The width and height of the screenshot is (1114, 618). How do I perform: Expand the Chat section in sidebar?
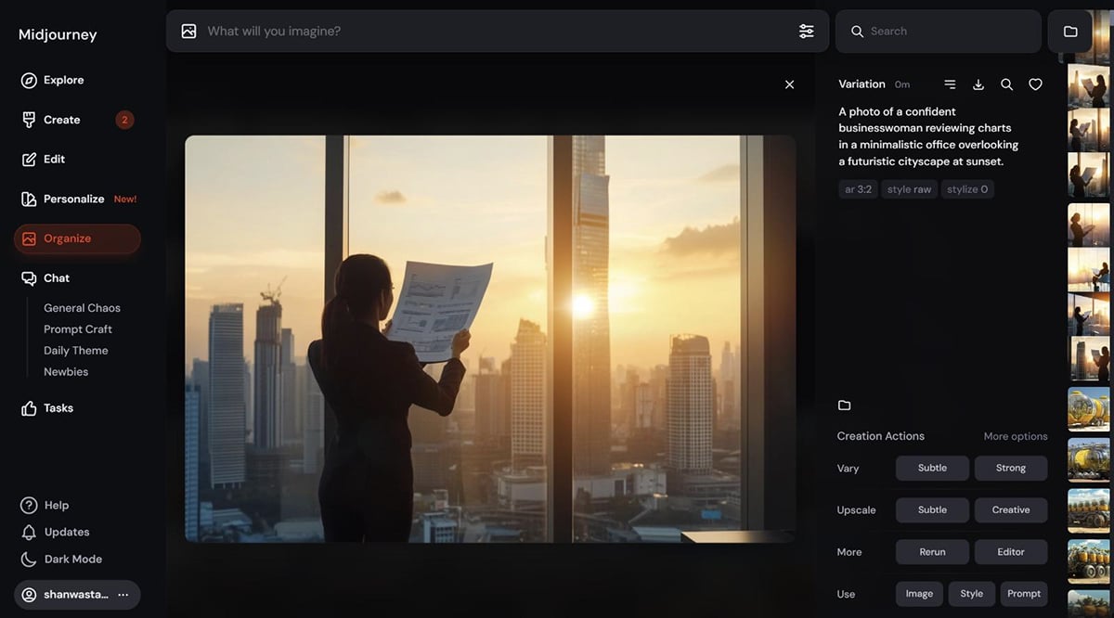[56, 278]
